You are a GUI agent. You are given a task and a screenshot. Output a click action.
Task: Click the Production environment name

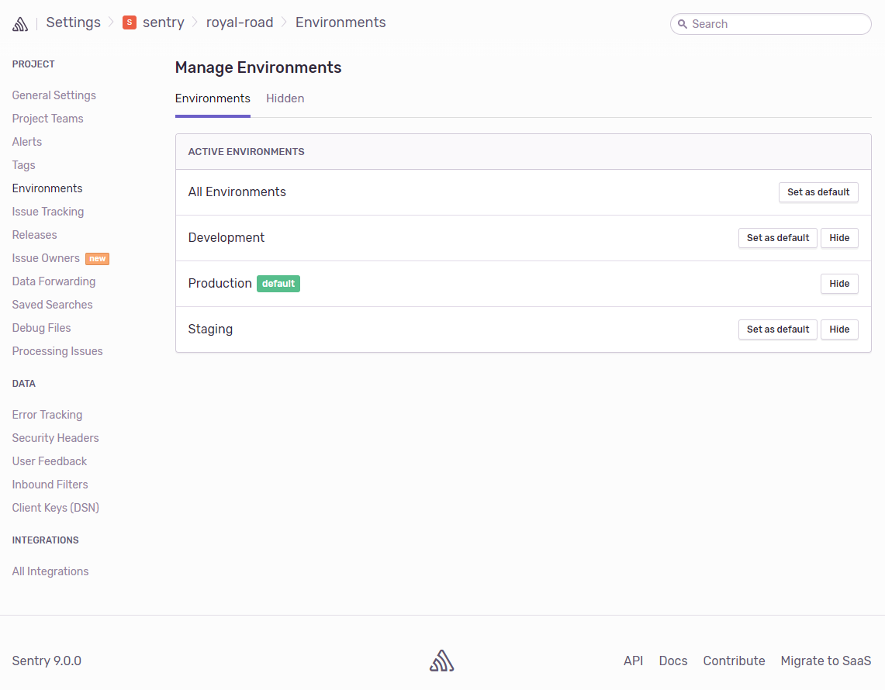coord(220,283)
